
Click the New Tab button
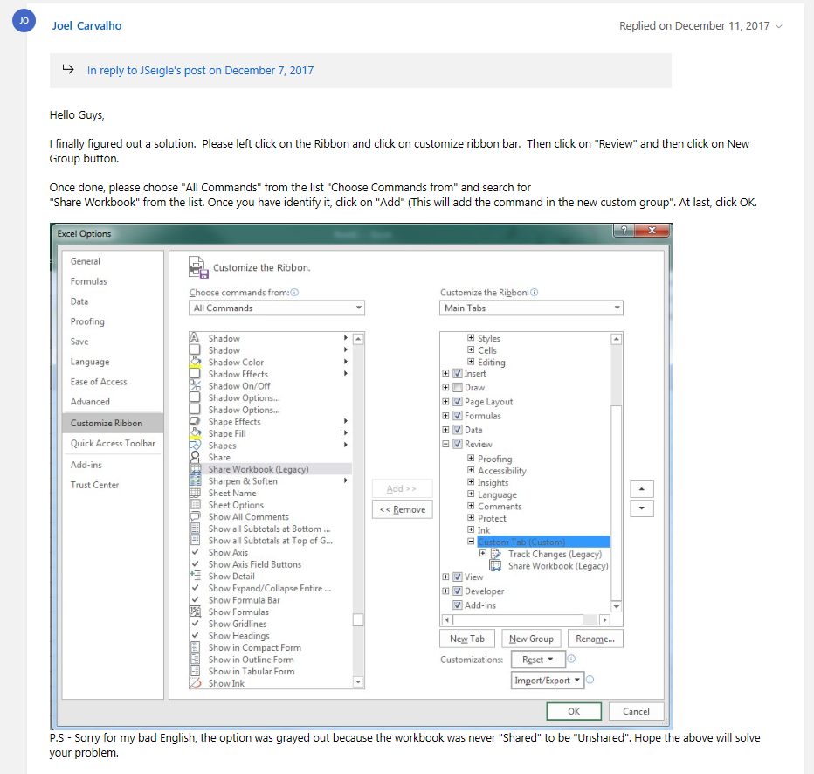click(467, 639)
